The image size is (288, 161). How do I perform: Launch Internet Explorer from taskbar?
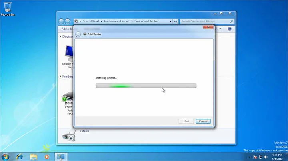click(x=20, y=157)
